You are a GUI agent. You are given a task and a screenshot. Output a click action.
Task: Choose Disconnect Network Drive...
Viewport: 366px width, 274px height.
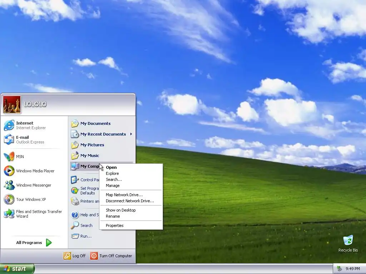[131, 201]
